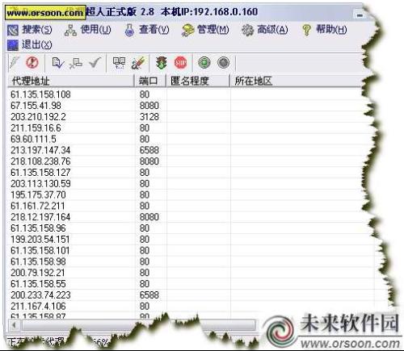Open the 帮助(H) menu
The height and width of the screenshot is (351, 404).
pyautogui.click(x=324, y=30)
